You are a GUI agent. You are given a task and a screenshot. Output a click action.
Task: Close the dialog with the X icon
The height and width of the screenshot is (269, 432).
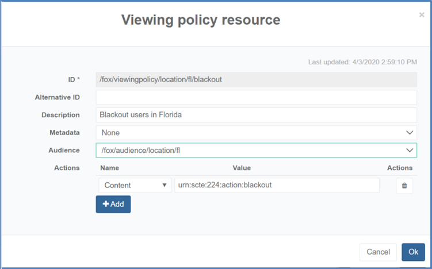422,15
